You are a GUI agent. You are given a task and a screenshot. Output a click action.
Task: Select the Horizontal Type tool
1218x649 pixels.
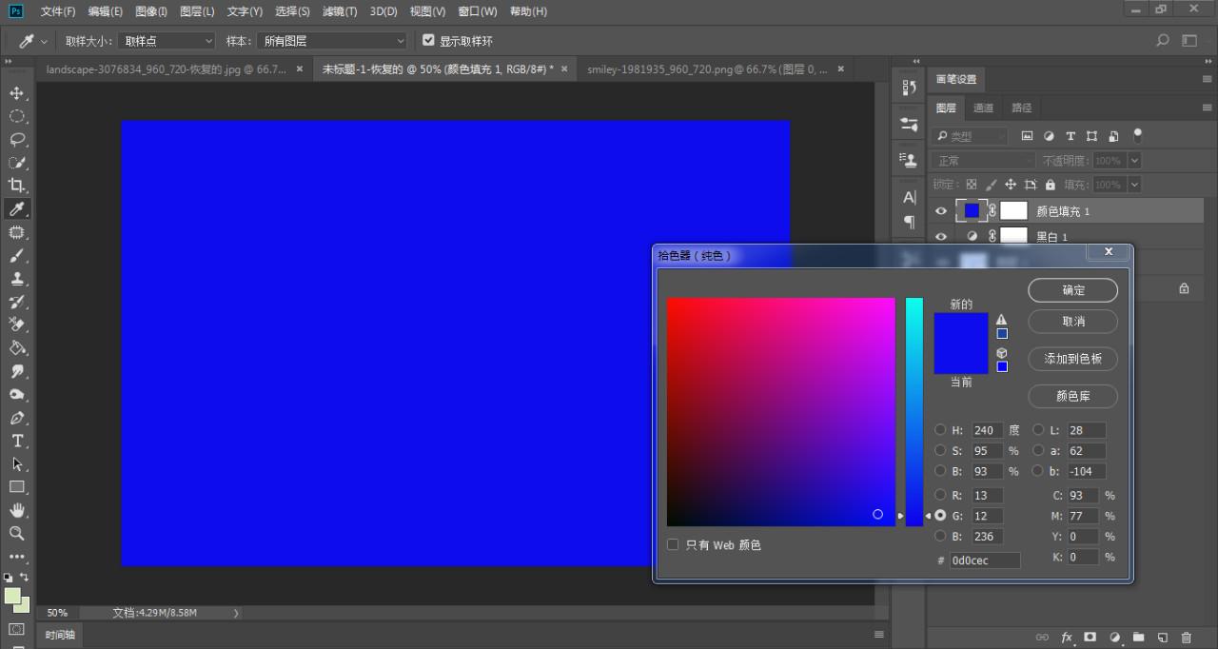(17, 441)
